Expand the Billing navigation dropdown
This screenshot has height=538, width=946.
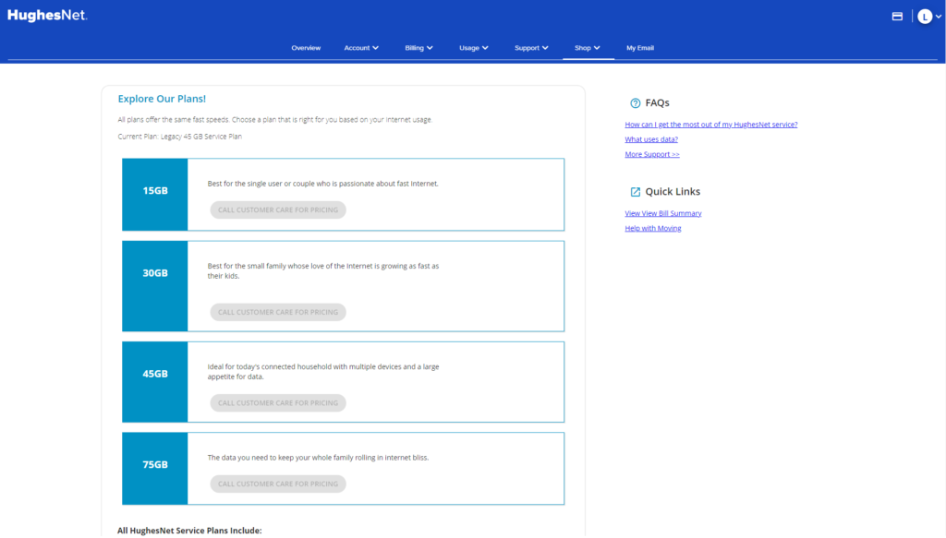coord(418,47)
